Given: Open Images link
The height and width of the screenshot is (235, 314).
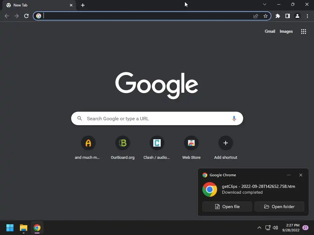Looking at the screenshot, I should coord(286,32).
